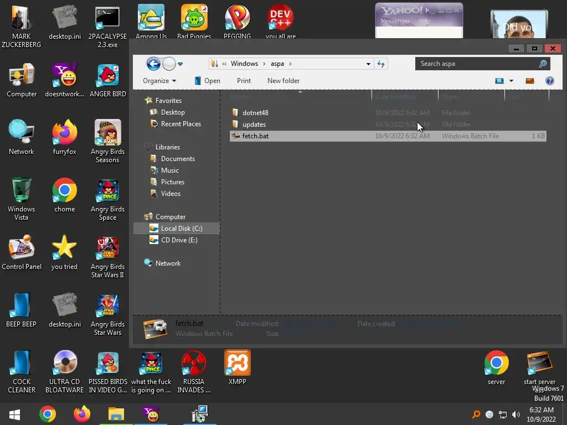Viewport: 567px width, 425px height.
Task: Expand the view options dropdown arrow
Action: pyautogui.click(x=511, y=81)
